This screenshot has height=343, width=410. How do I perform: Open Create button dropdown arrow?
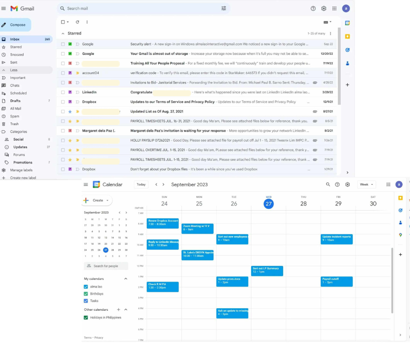(107, 201)
